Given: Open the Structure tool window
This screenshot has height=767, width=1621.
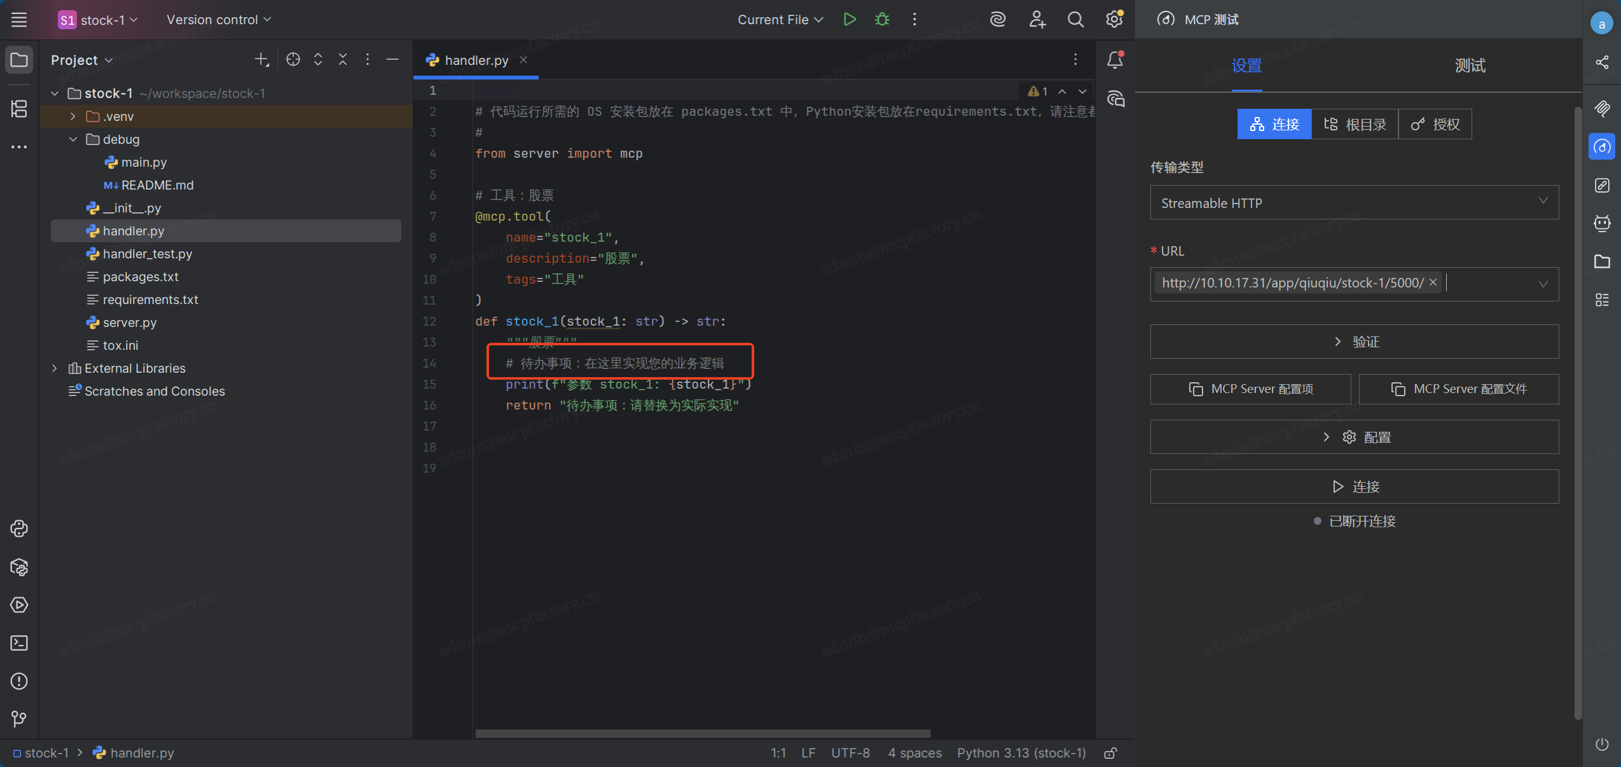Looking at the screenshot, I should tap(19, 109).
